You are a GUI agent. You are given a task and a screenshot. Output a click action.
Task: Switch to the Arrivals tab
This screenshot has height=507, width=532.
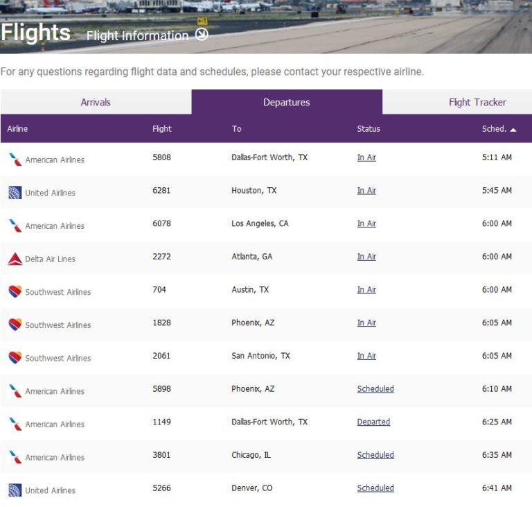96,102
